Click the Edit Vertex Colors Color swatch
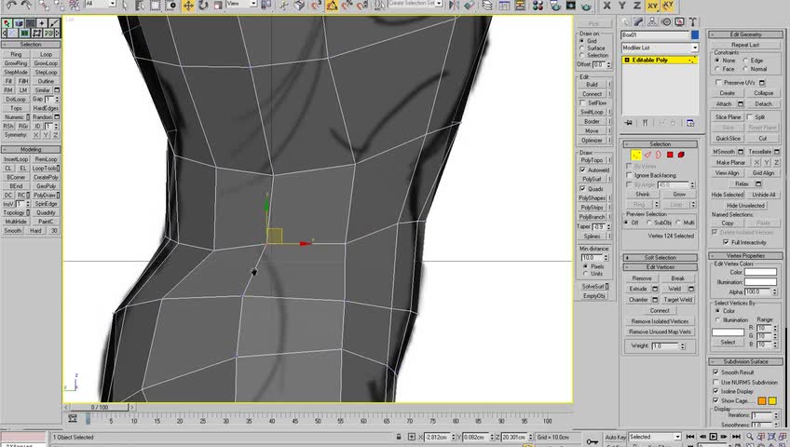 760,272
